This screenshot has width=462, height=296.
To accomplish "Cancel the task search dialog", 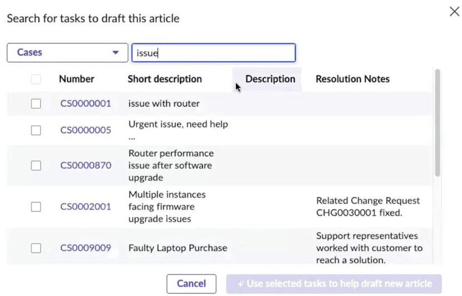I will click(191, 284).
